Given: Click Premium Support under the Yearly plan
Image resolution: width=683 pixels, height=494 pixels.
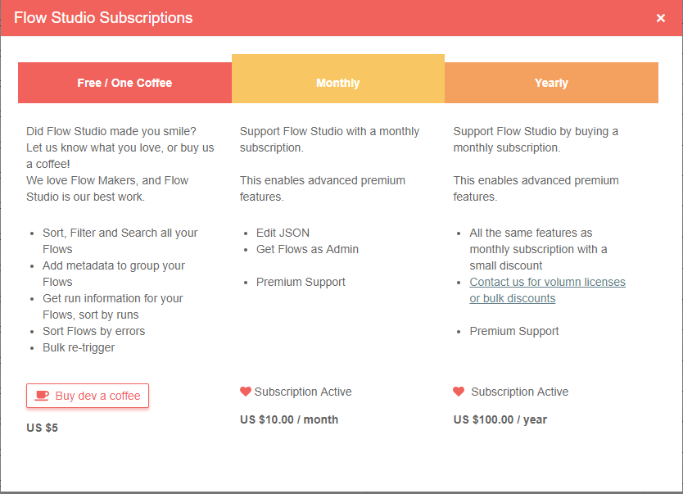Looking at the screenshot, I should click(x=514, y=331).
